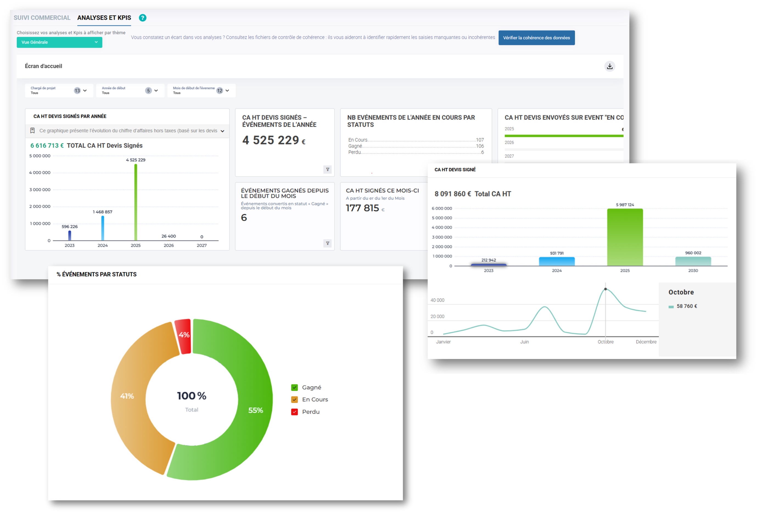Image resolution: width=759 pixels, height=514 pixels.
Task: Click Vérifier la cohérence des données button
Action: (x=536, y=38)
